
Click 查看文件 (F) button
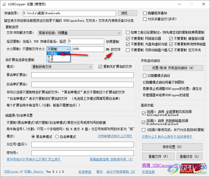click(158, 156)
